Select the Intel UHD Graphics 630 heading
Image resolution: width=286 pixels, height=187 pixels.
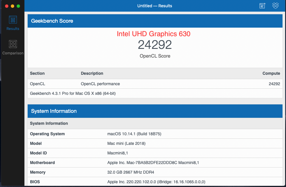[x=154, y=34]
